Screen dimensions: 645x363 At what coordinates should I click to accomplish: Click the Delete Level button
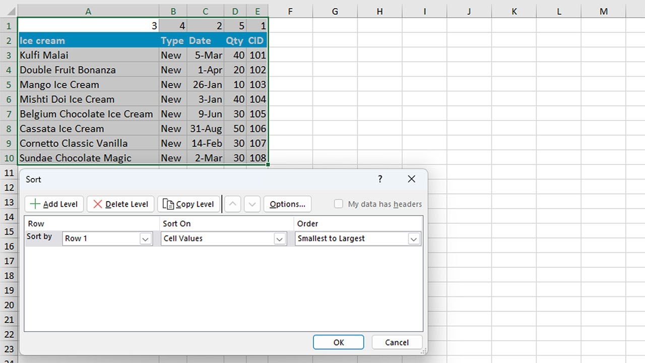point(121,204)
